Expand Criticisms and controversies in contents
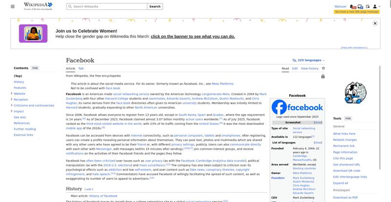The width and height of the screenshot is (391, 202). coord(11,105)
